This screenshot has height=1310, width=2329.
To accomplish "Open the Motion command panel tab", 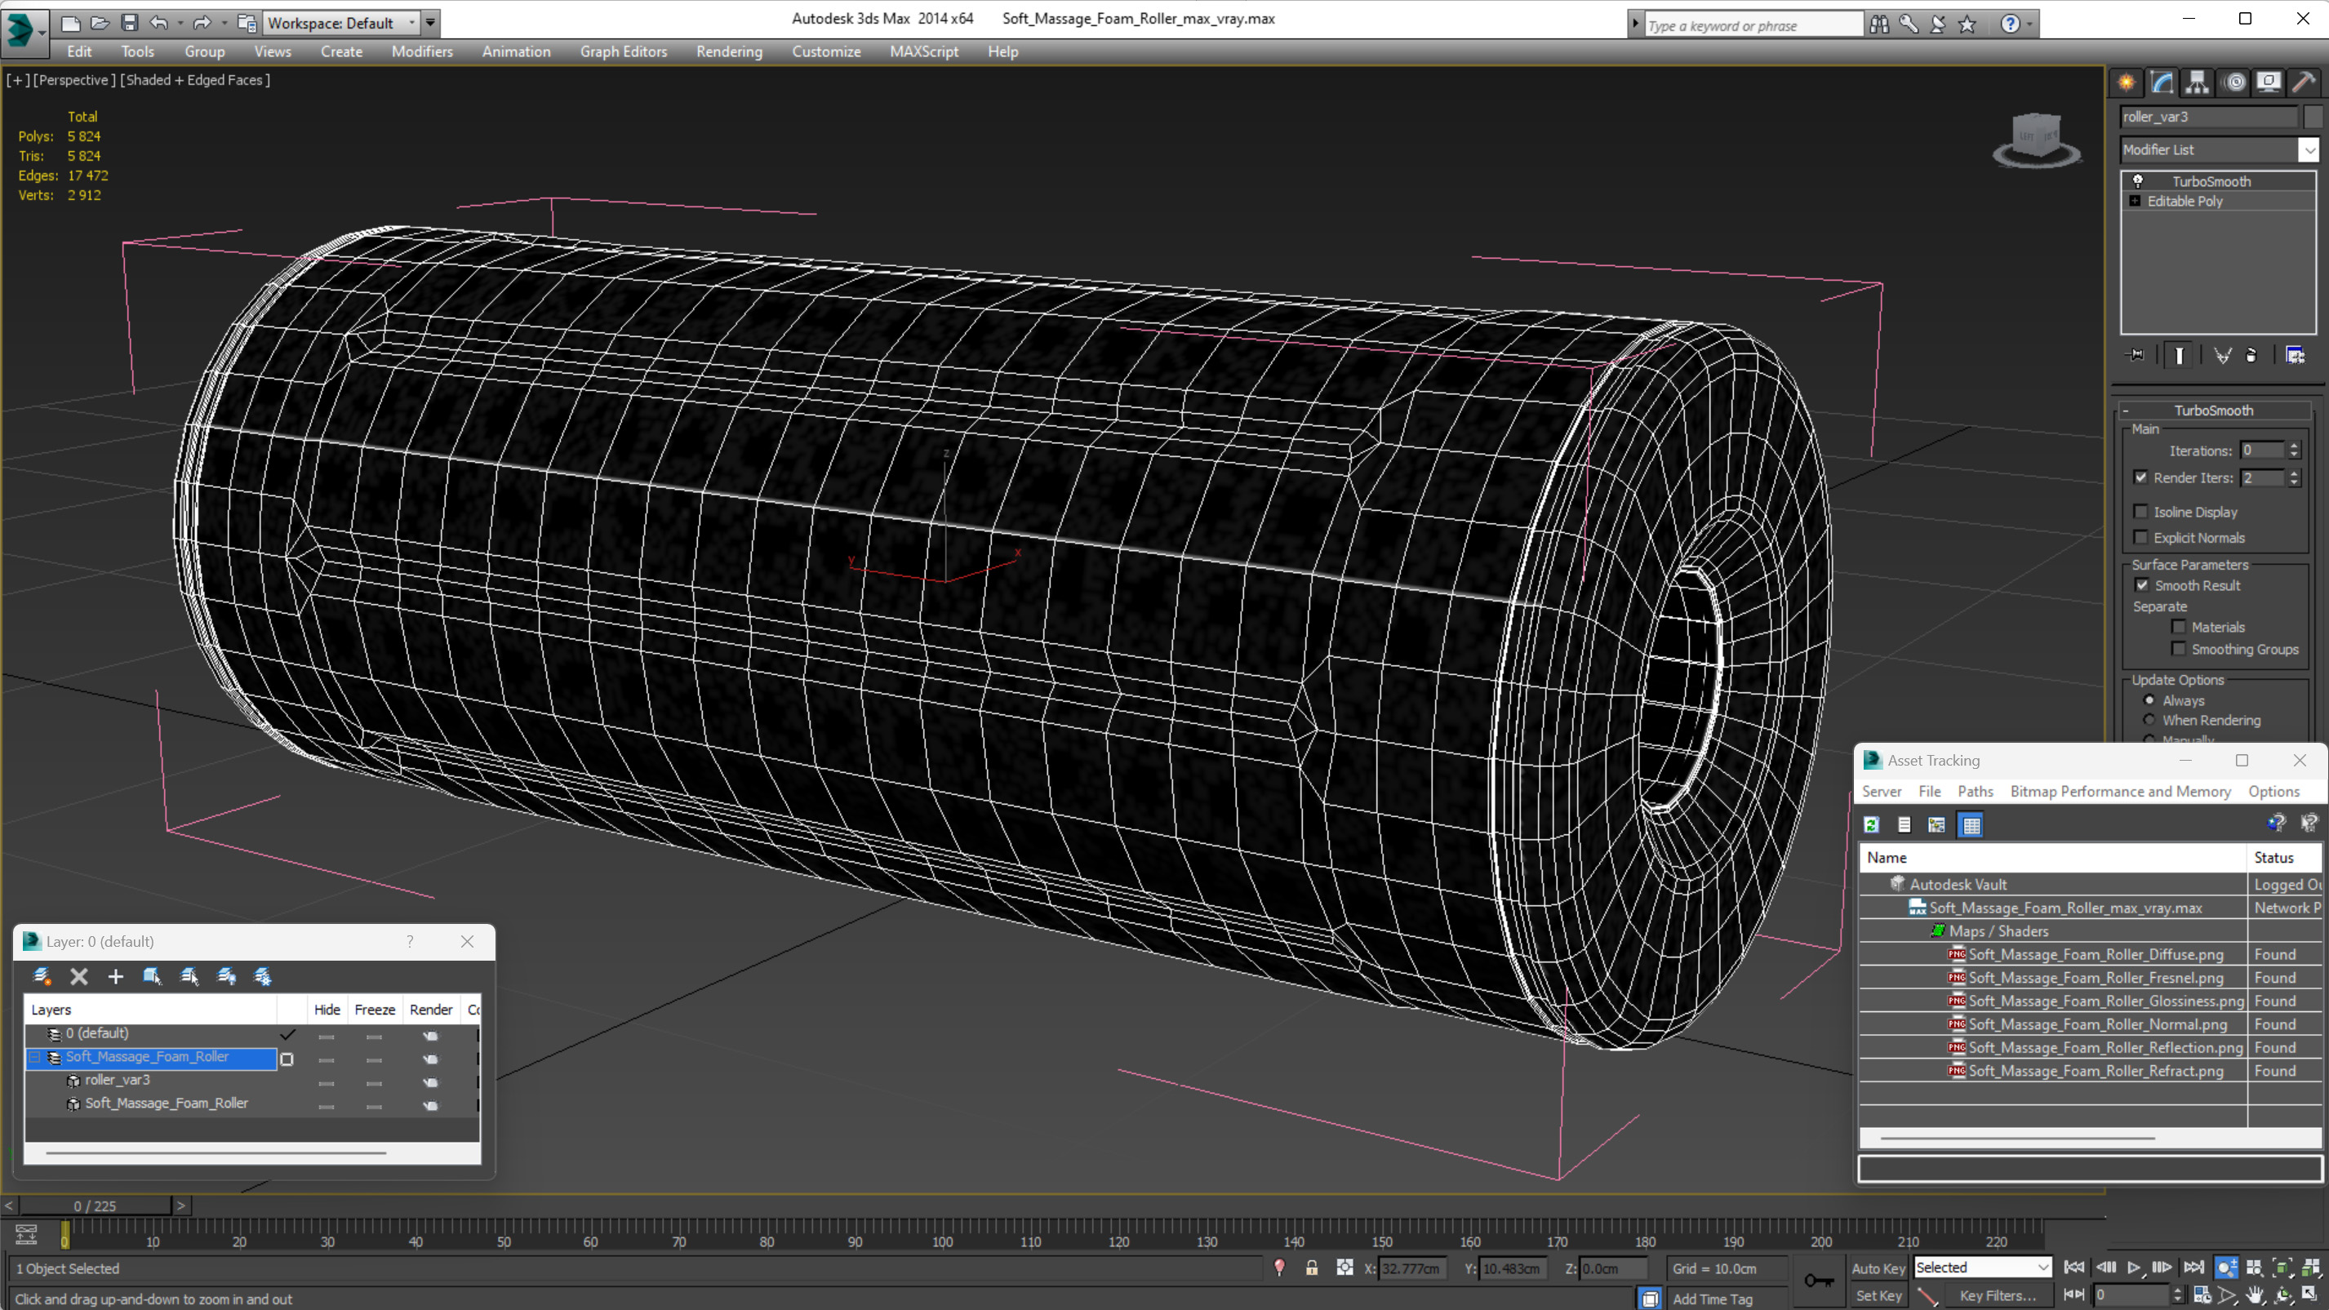I will (2234, 83).
